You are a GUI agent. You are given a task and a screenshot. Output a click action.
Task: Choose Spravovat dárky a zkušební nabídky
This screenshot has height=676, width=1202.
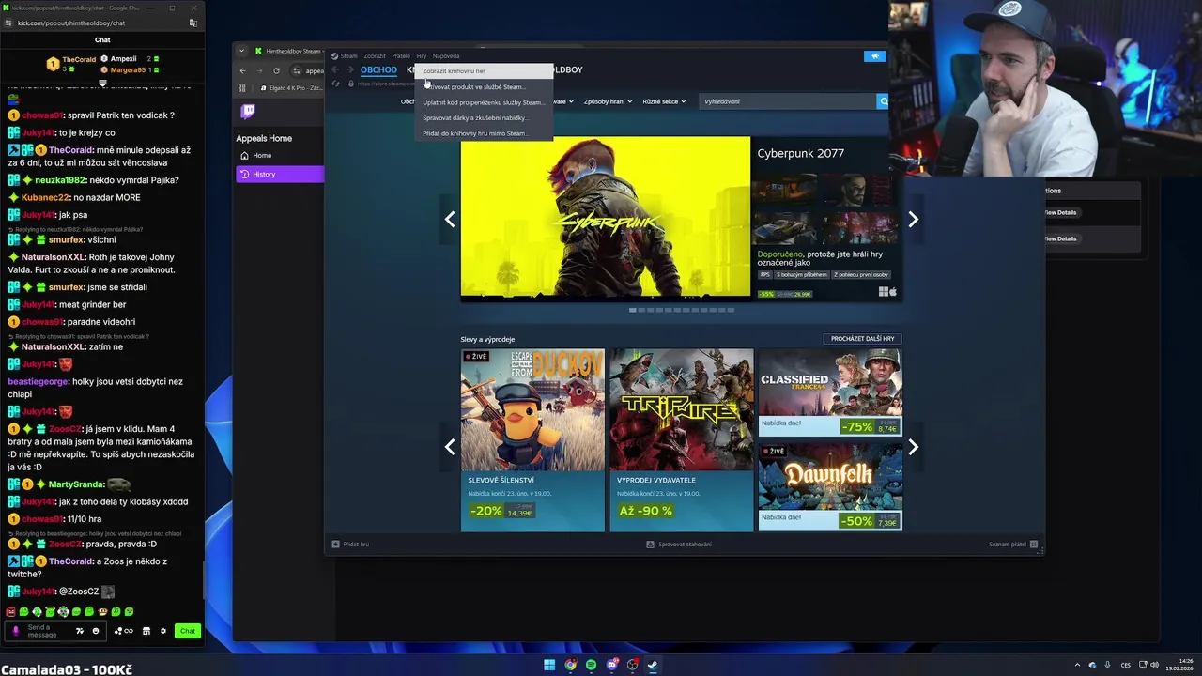pos(484,118)
